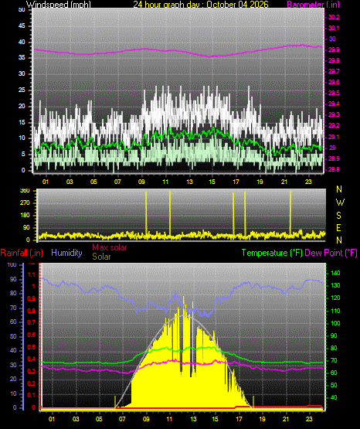The image size is (360, 429).
Task: Click the '29.4' barometer axis value
Action: pyautogui.click(x=334, y=104)
